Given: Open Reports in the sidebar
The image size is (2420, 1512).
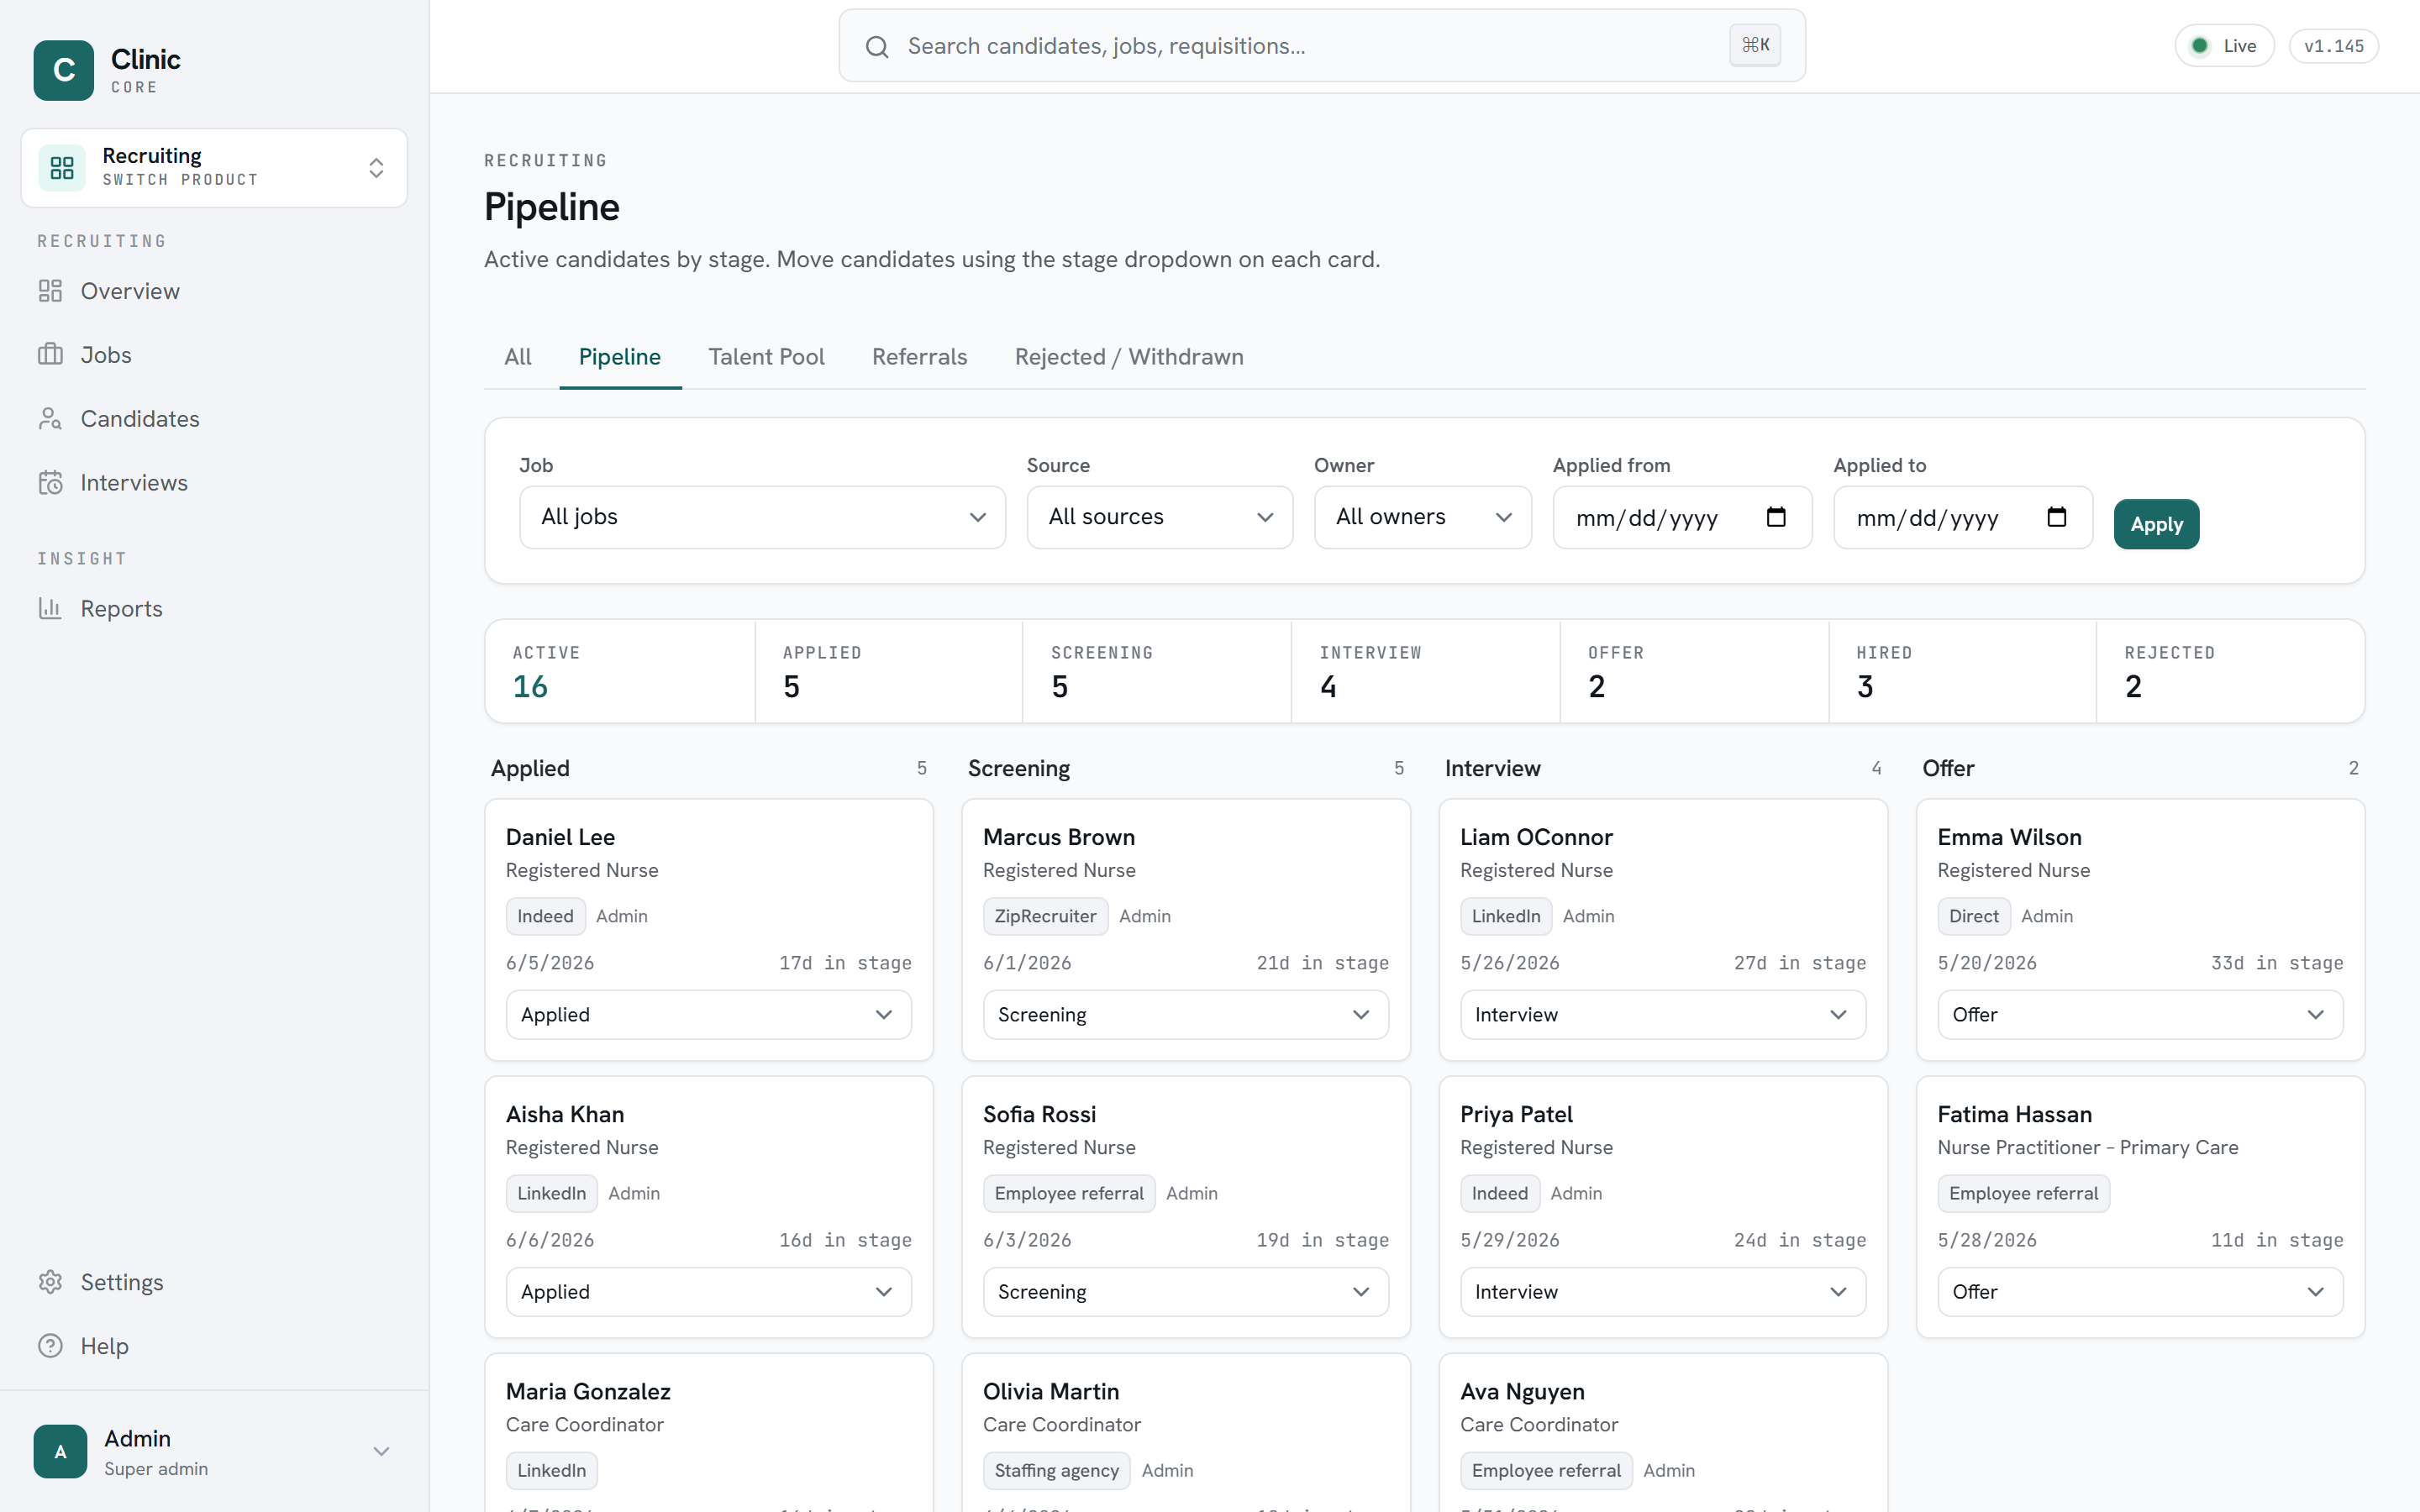Looking at the screenshot, I should pos(214,608).
